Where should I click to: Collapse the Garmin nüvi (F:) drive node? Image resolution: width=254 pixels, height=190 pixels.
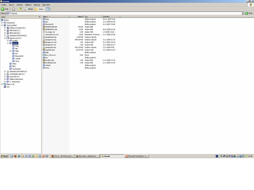(5, 38)
